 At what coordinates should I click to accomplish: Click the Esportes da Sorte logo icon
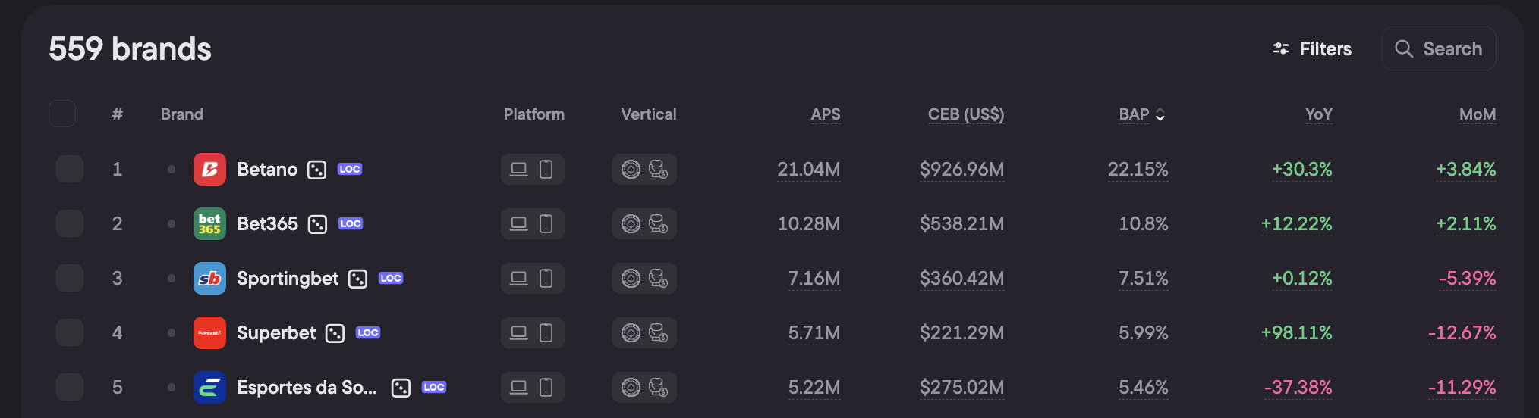coord(209,387)
